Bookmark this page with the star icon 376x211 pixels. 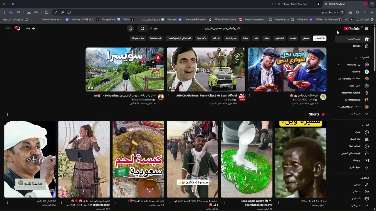tap(56, 12)
